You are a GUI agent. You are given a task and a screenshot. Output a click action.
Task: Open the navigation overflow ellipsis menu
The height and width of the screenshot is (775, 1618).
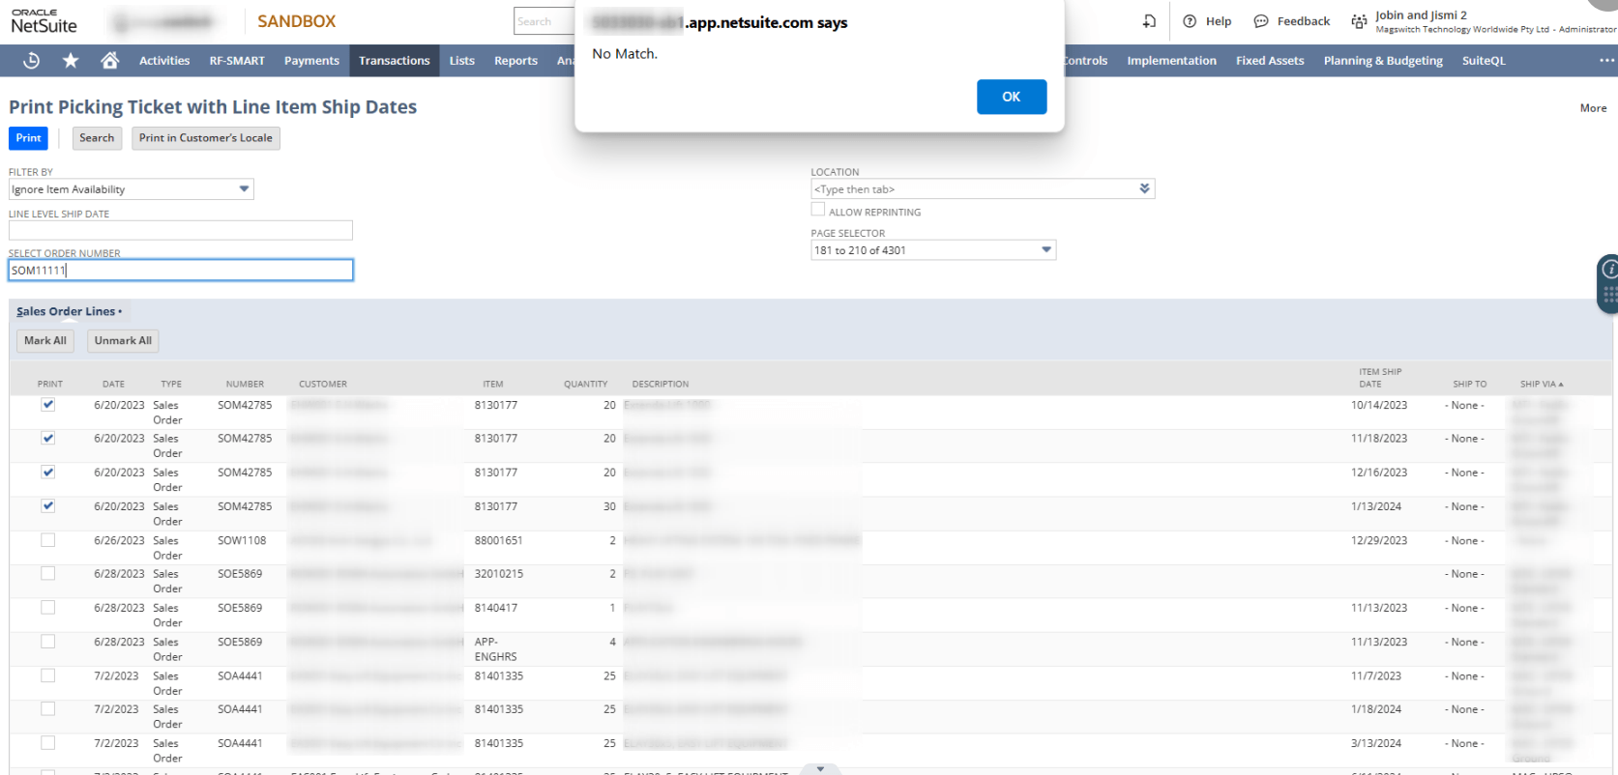pos(1606,61)
